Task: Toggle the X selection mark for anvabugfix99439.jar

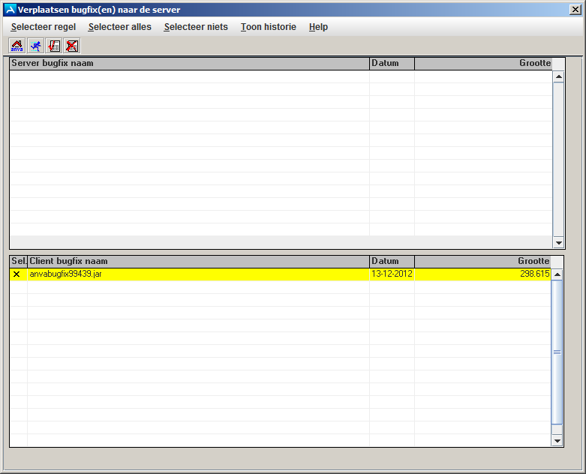Action: pyautogui.click(x=17, y=274)
